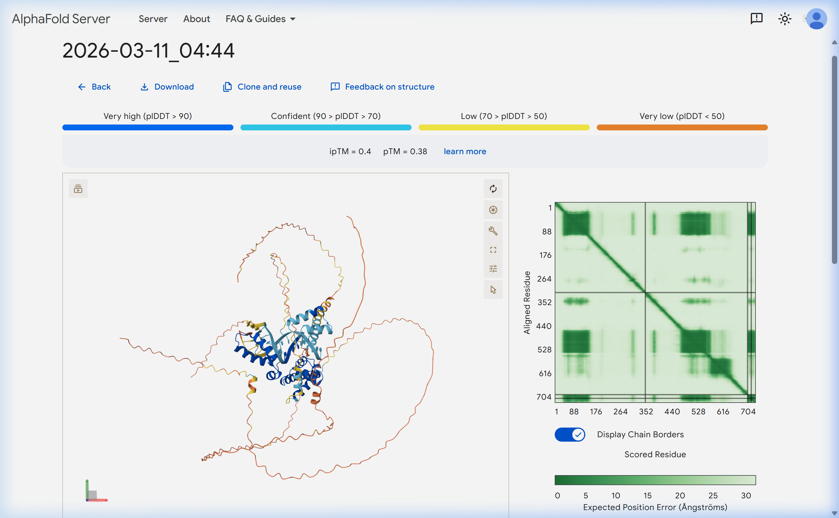Expand the FAQ & Guides dropdown
839x518 pixels.
click(x=260, y=18)
